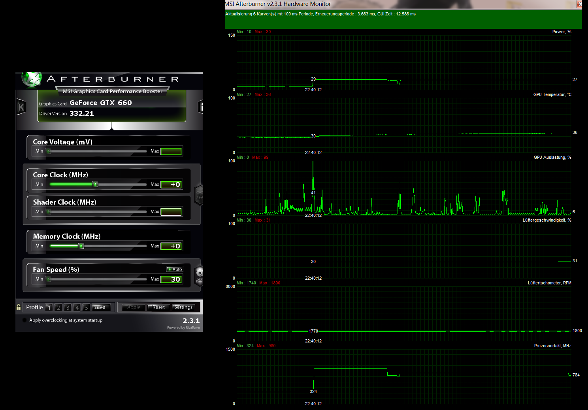The height and width of the screenshot is (410, 588).
Task: Click the Core Voltage value field
Action: point(171,151)
